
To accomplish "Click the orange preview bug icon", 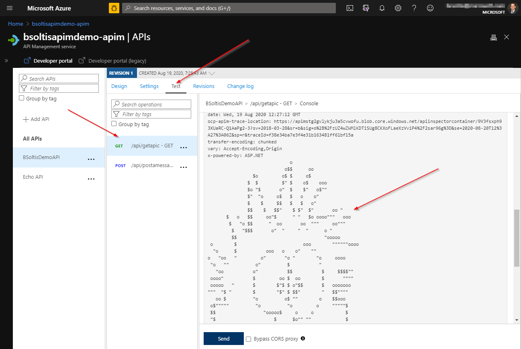I will [114, 8].
